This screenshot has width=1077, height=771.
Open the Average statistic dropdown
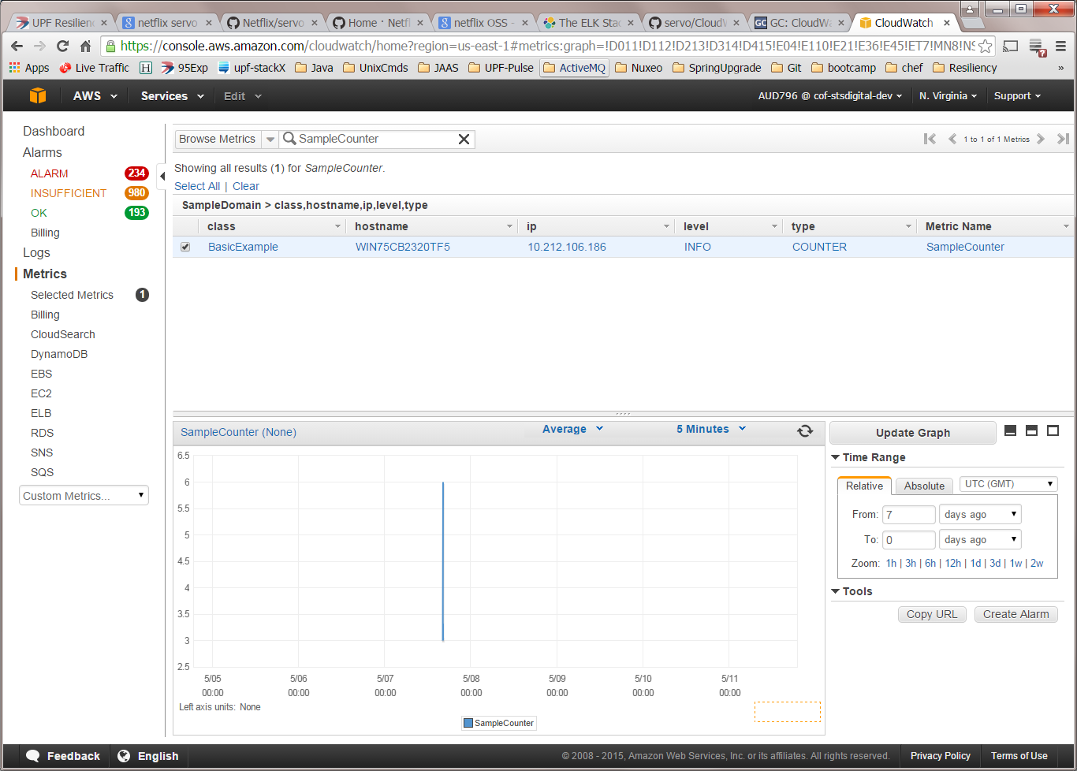tap(572, 429)
